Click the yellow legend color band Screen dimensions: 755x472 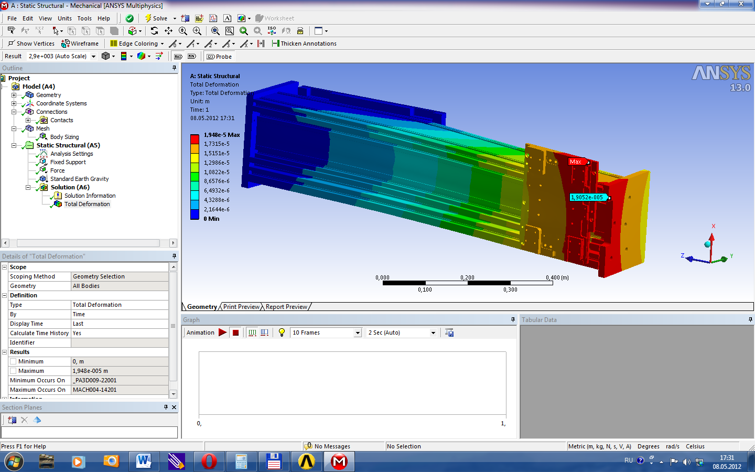coord(195,158)
